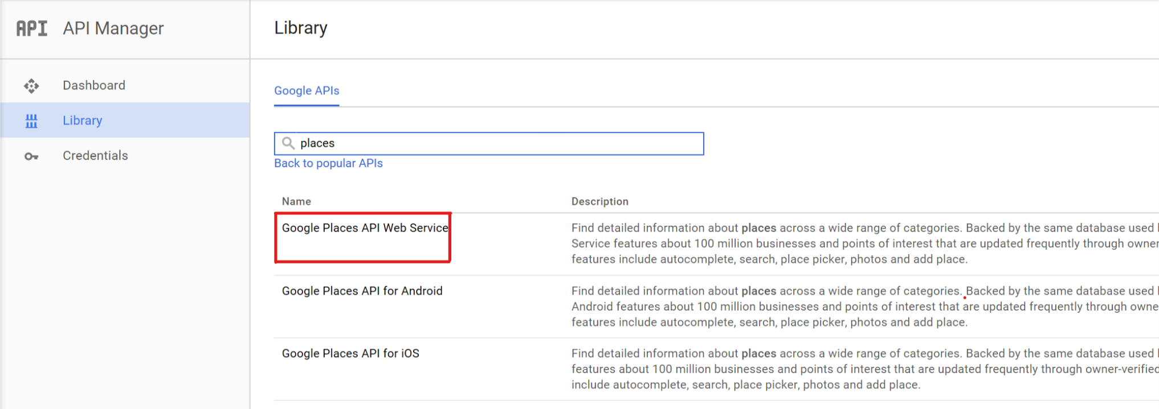1159x409 pixels.
Task: Click the Credentials key icon
Action: tap(31, 156)
